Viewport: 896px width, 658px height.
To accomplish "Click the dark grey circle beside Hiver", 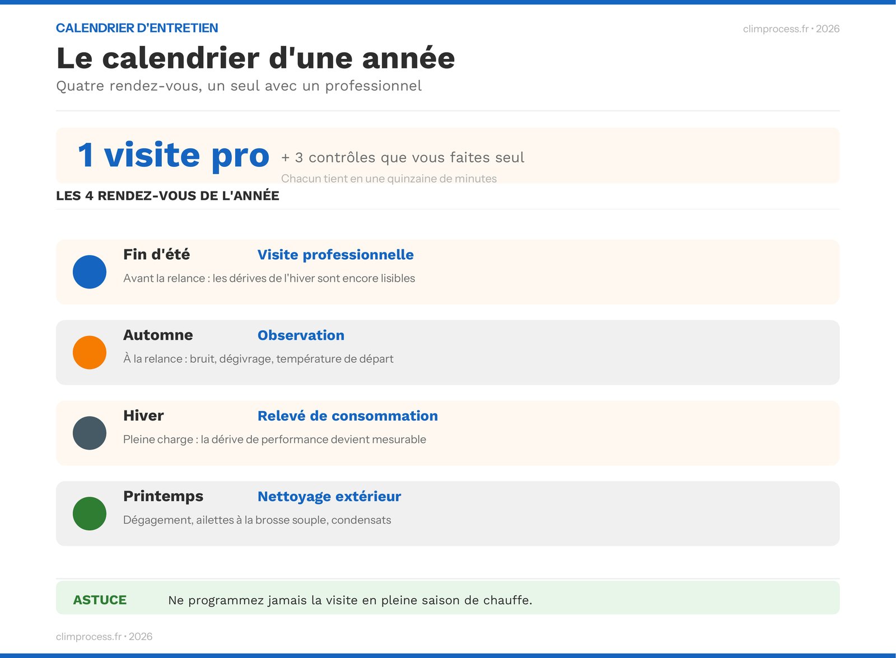I will click(90, 433).
